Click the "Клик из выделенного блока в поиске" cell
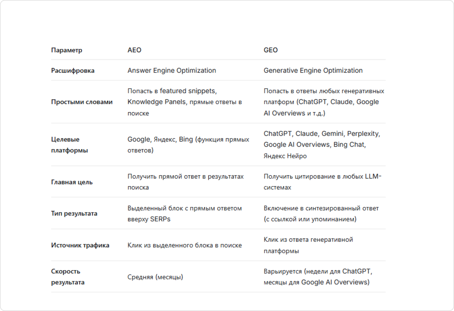This screenshot has height=311, width=454. pyautogui.click(x=184, y=245)
